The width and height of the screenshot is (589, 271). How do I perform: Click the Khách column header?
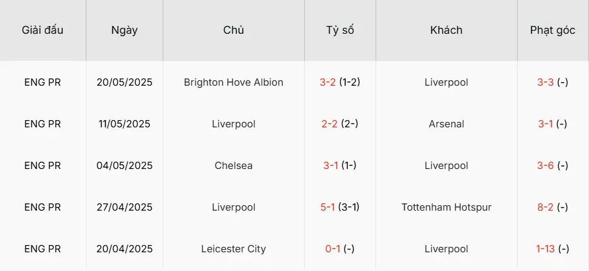(x=446, y=30)
